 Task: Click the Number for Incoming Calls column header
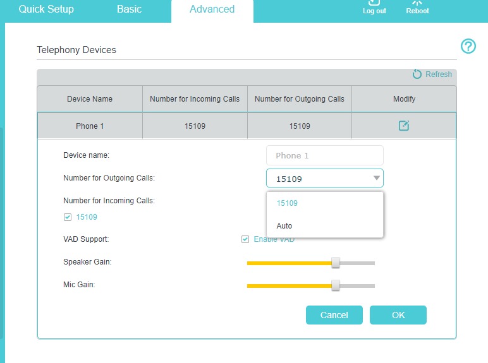pos(195,99)
